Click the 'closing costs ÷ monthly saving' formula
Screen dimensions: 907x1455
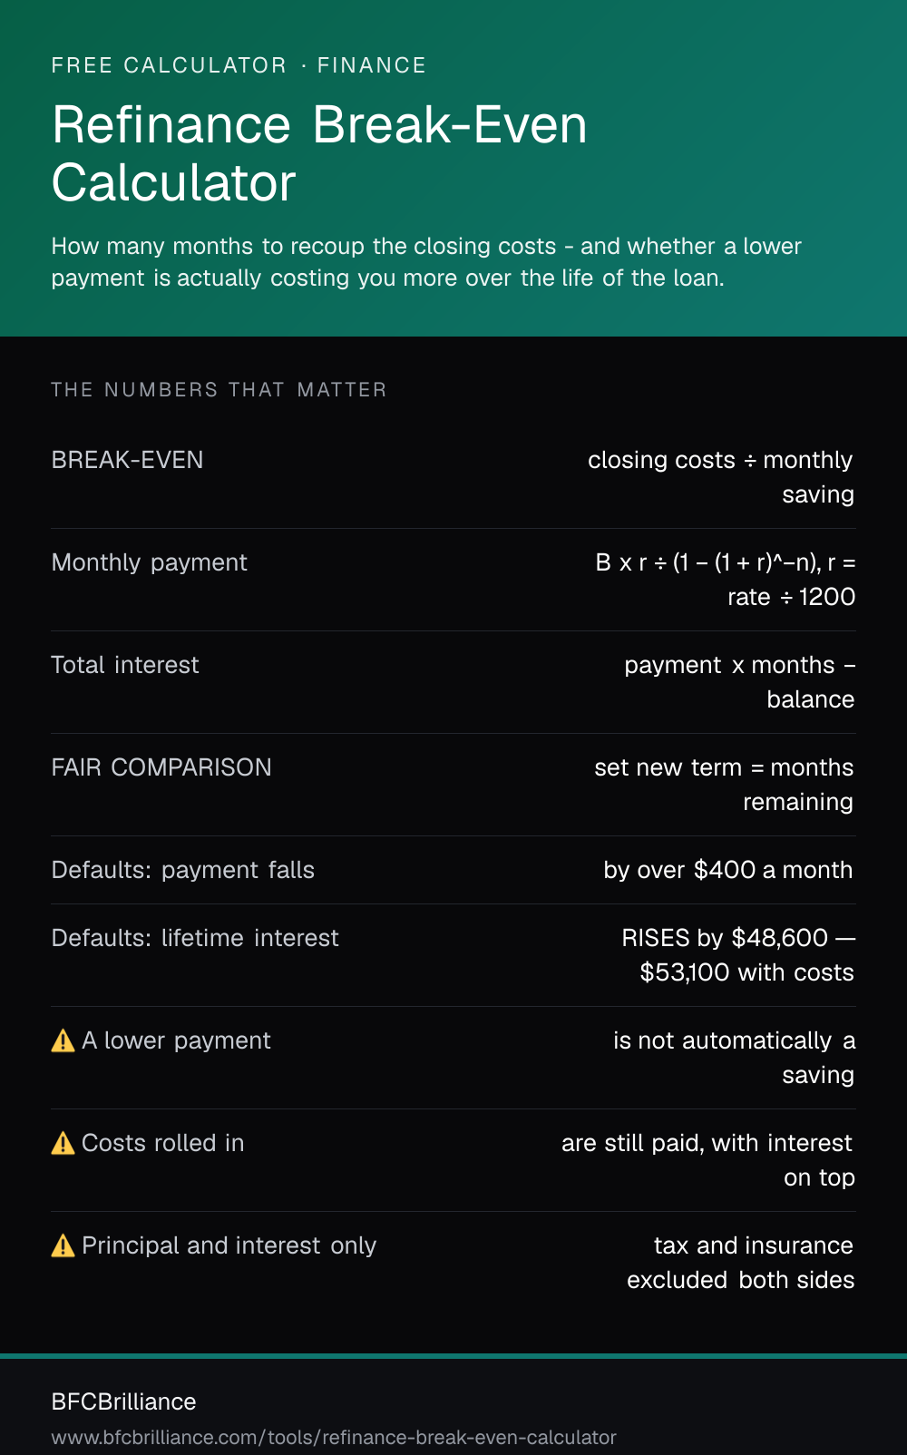(721, 477)
